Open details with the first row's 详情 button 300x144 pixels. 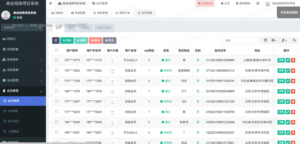coord(281,60)
